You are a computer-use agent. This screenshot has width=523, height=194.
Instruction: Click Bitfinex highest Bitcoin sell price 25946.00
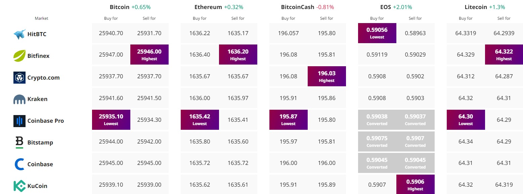pyautogui.click(x=149, y=55)
